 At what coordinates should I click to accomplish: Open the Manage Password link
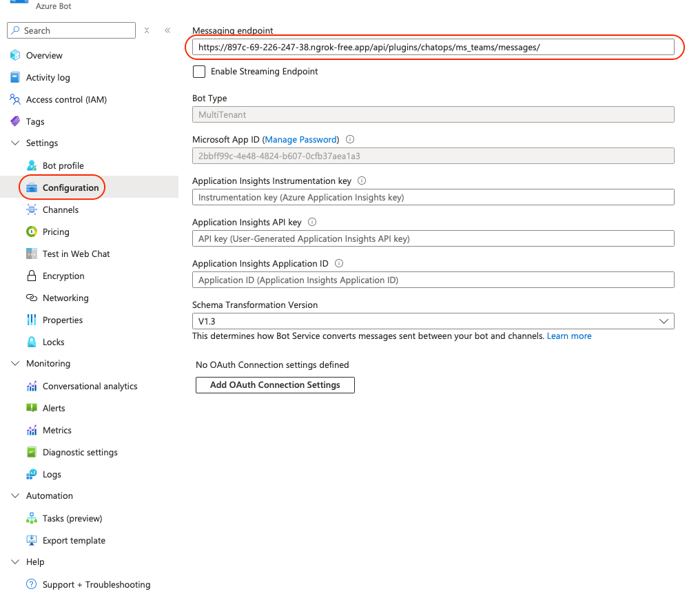pyautogui.click(x=301, y=140)
